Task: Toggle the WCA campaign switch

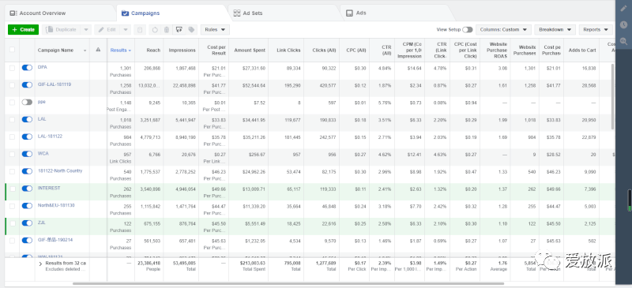Action: tap(27, 154)
